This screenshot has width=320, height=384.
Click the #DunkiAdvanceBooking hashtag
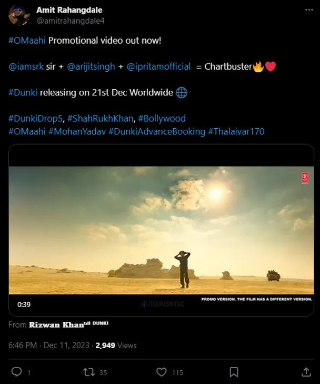point(156,131)
